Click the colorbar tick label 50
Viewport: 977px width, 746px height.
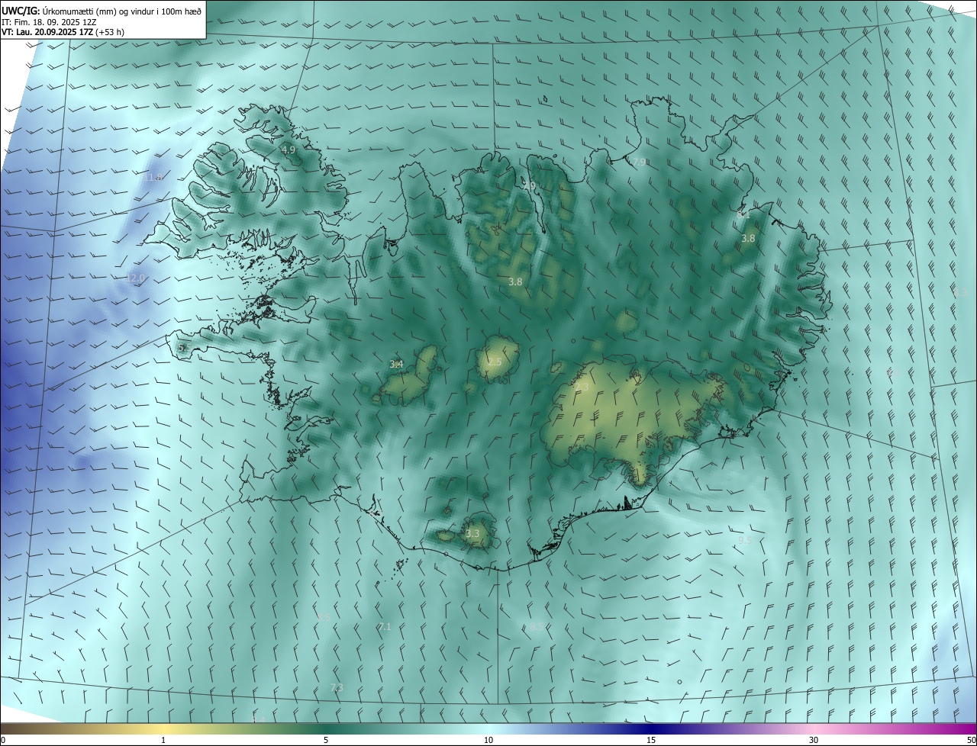tap(971, 740)
